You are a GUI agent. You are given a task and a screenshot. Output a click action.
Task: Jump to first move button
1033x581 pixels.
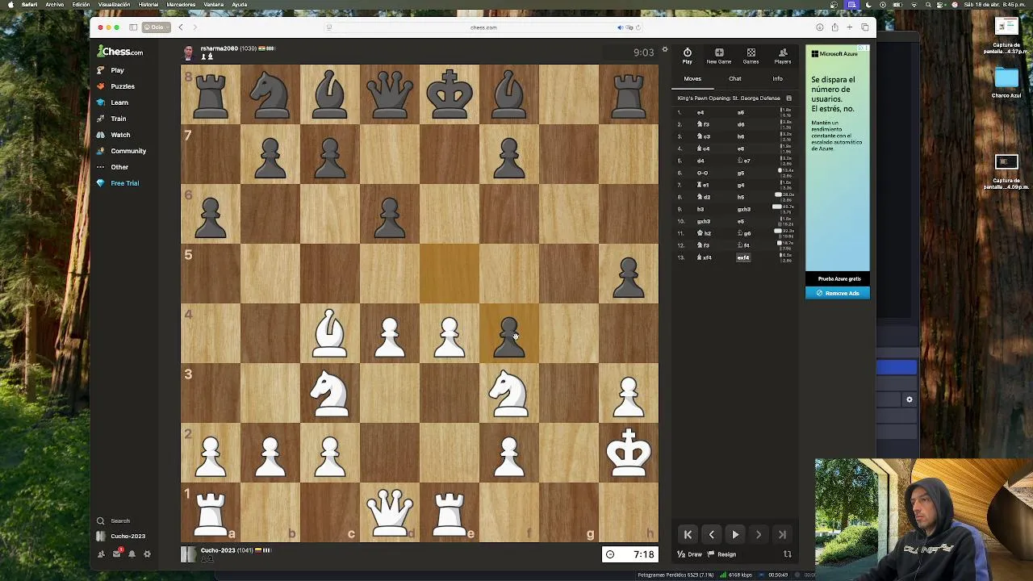pyautogui.click(x=688, y=534)
